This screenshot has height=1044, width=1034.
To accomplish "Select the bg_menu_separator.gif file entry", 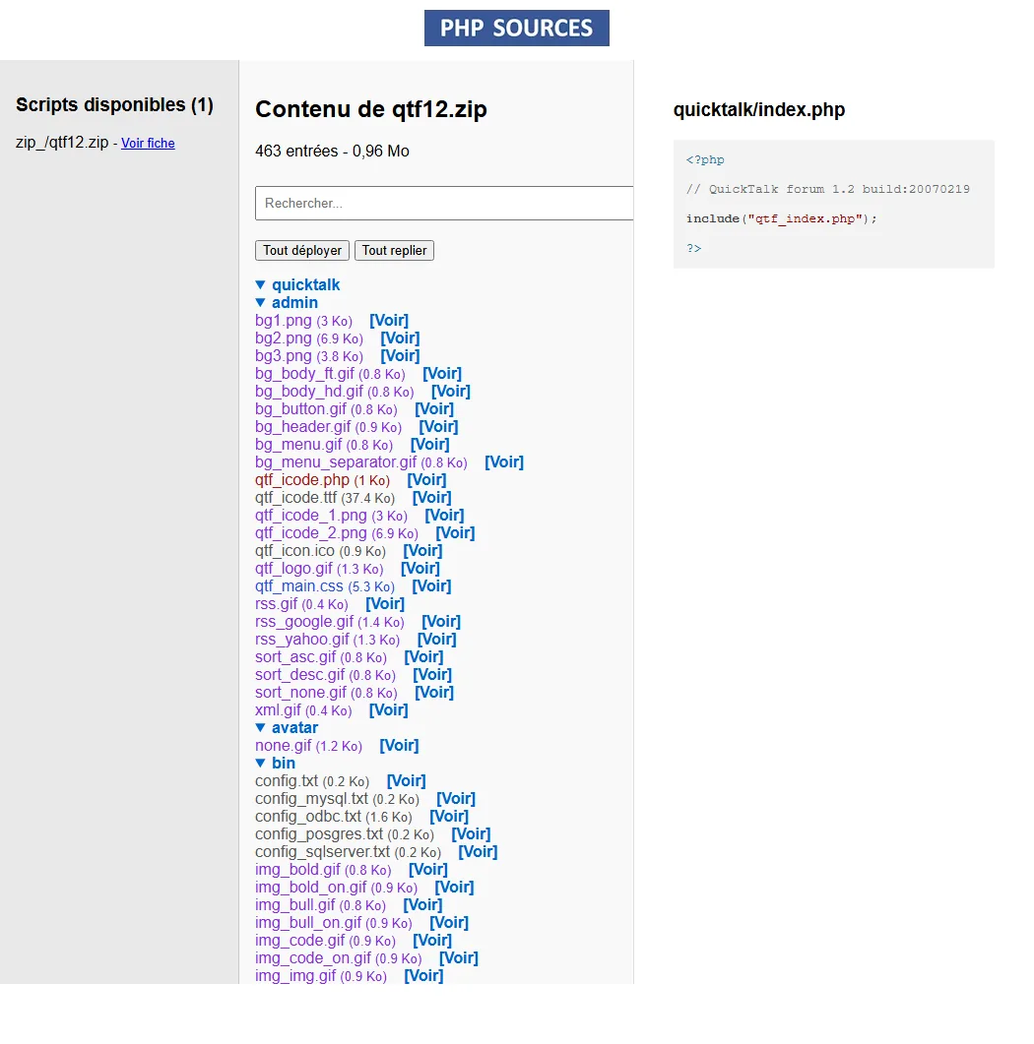I will (x=336, y=462).
